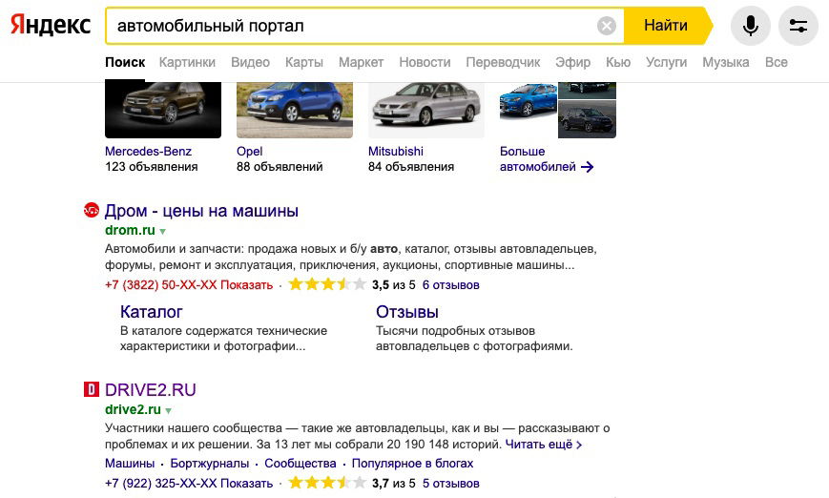The width and height of the screenshot is (829, 498).
Task: Click the Mercedes-Benz link
Action: [148, 151]
